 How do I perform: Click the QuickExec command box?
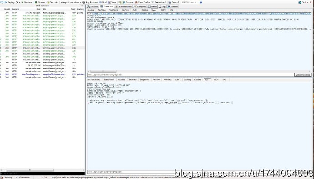[42, 174]
